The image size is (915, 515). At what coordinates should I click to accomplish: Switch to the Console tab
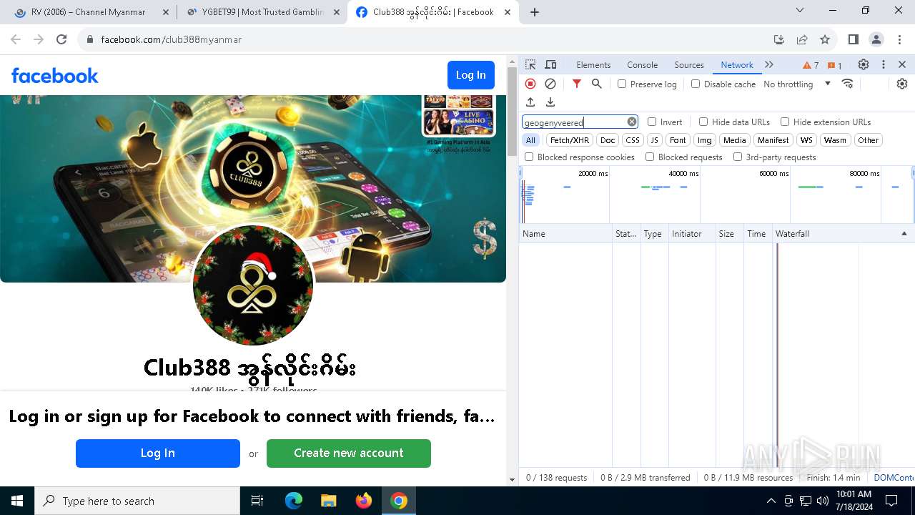pyautogui.click(x=642, y=64)
